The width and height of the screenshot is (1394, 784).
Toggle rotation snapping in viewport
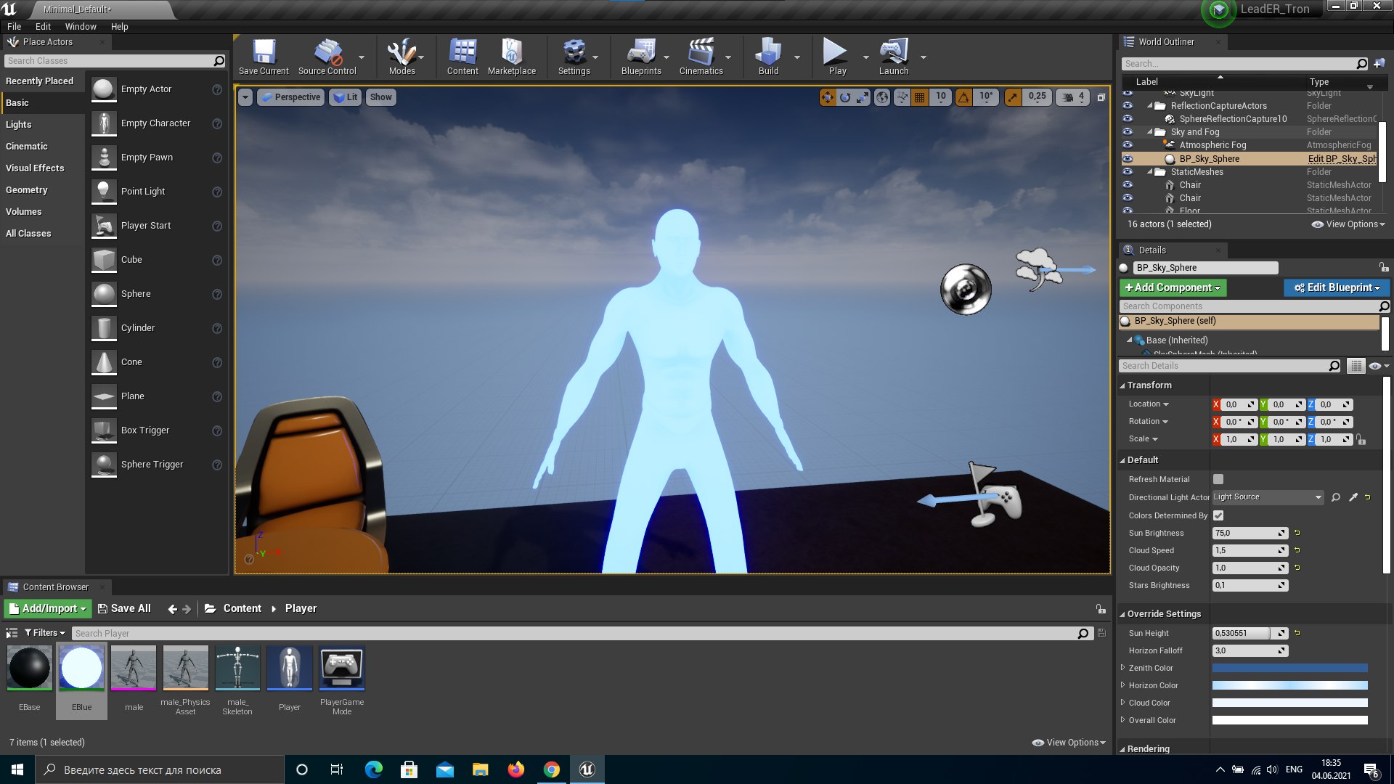point(963,97)
